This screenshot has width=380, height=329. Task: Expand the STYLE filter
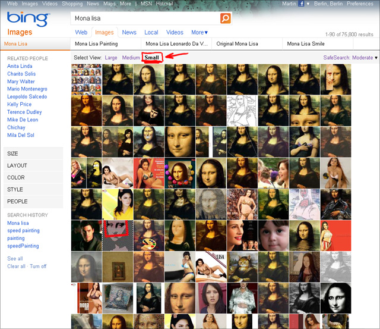coord(33,189)
